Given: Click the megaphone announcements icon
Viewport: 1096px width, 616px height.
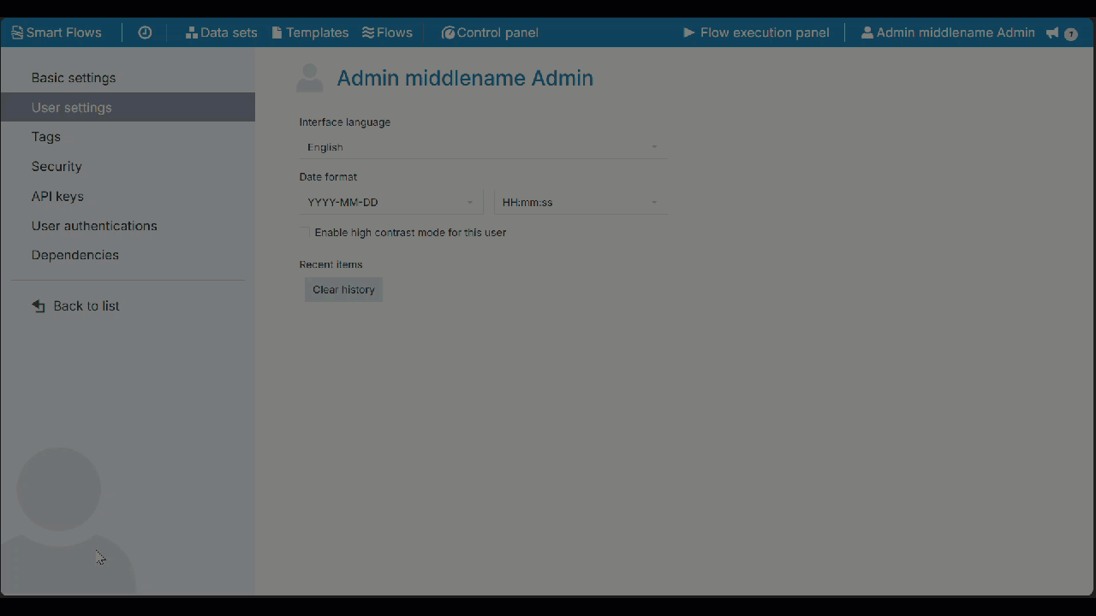Looking at the screenshot, I should click(x=1052, y=33).
